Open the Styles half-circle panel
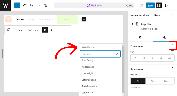 pos(166,5)
